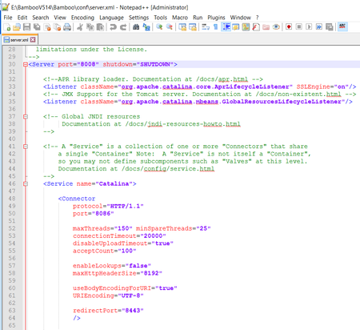Screen dimensions: 360x330
Task: Click line number 30 in the margin
Action: pyautogui.click(x=12, y=64)
